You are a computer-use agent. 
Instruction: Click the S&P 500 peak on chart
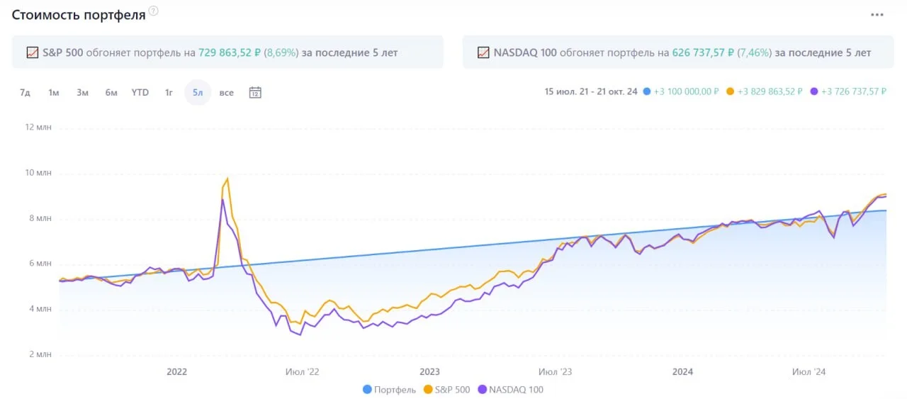(227, 178)
